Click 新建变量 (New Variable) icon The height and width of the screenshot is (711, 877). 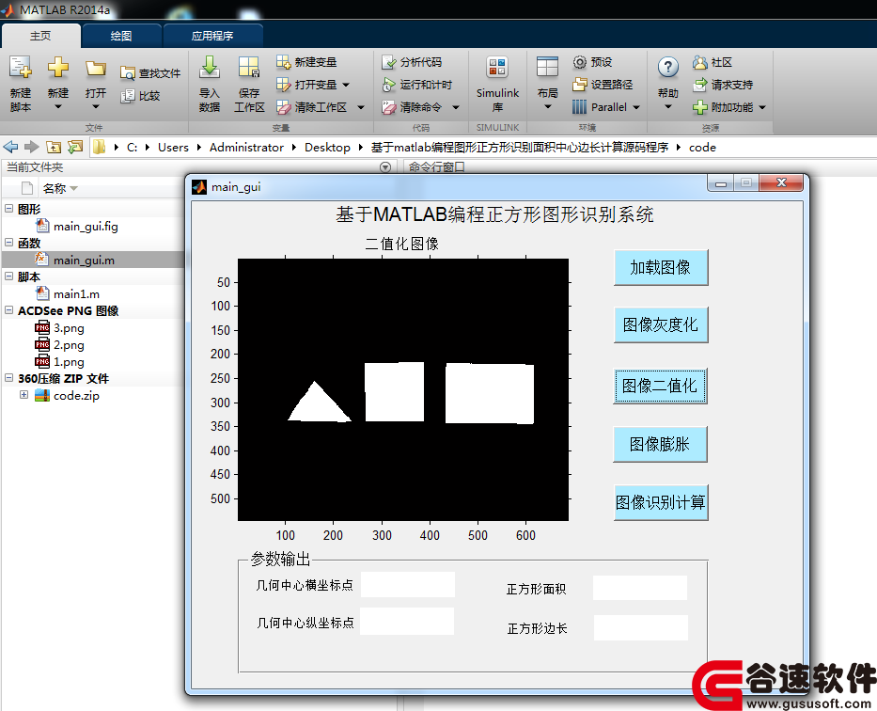[284, 61]
